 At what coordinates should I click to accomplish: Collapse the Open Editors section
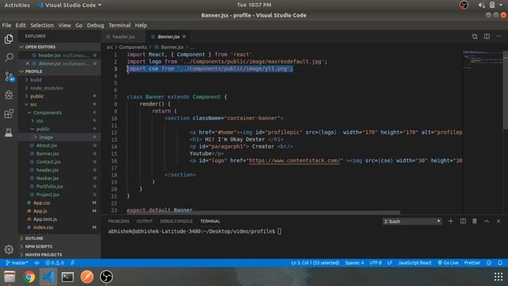point(60,47)
